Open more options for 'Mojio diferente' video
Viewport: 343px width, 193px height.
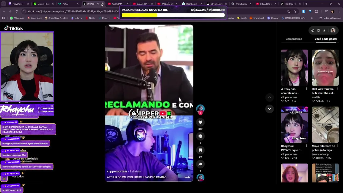(337, 146)
